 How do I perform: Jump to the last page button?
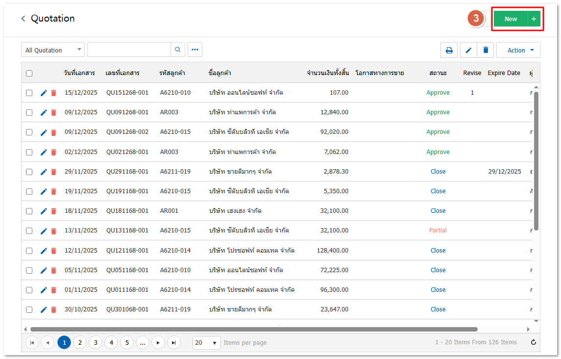[173, 342]
